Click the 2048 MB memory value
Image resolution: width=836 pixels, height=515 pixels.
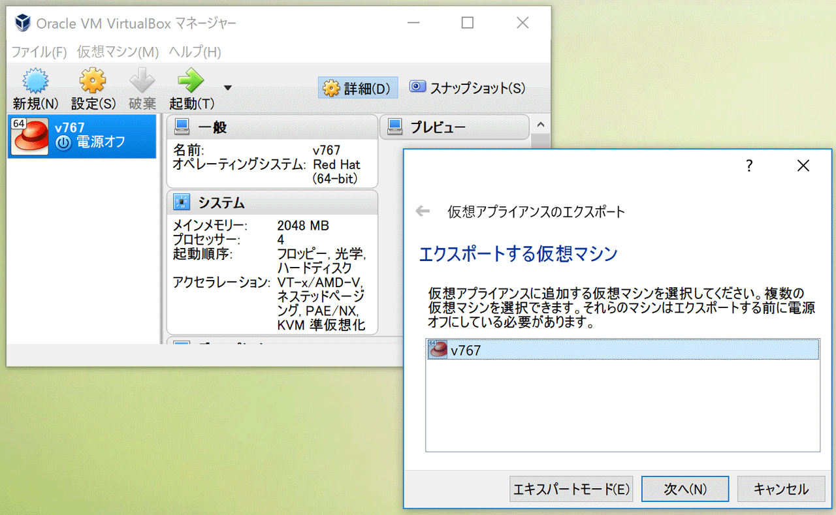tap(303, 226)
